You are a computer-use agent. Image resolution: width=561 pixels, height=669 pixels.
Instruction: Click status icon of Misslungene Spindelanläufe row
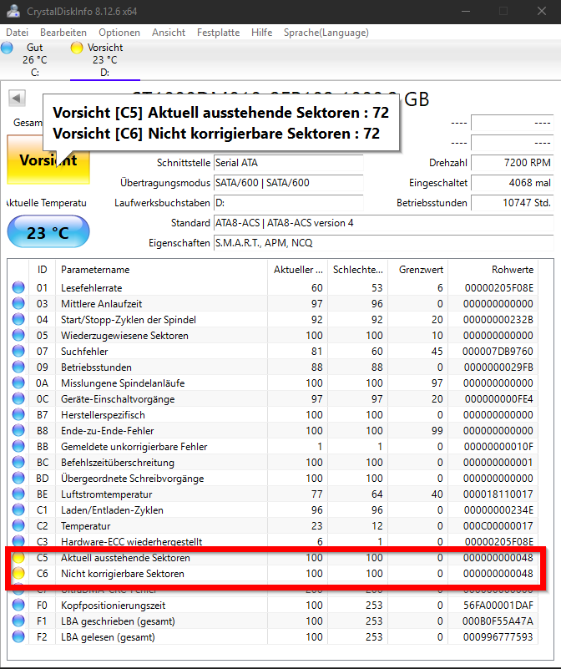point(18,383)
